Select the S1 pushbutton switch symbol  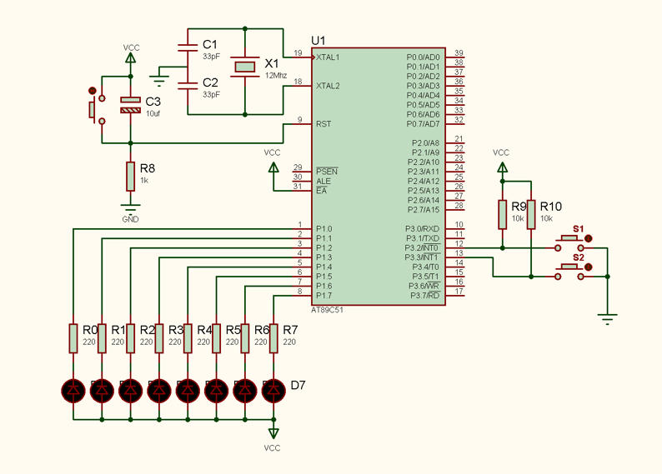click(x=569, y=243)
